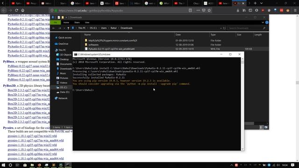Open Data (D:) drive in explorer sidebar
Image resolution: width=299 pixels, height=168 pixels.
tap(64, 92)
